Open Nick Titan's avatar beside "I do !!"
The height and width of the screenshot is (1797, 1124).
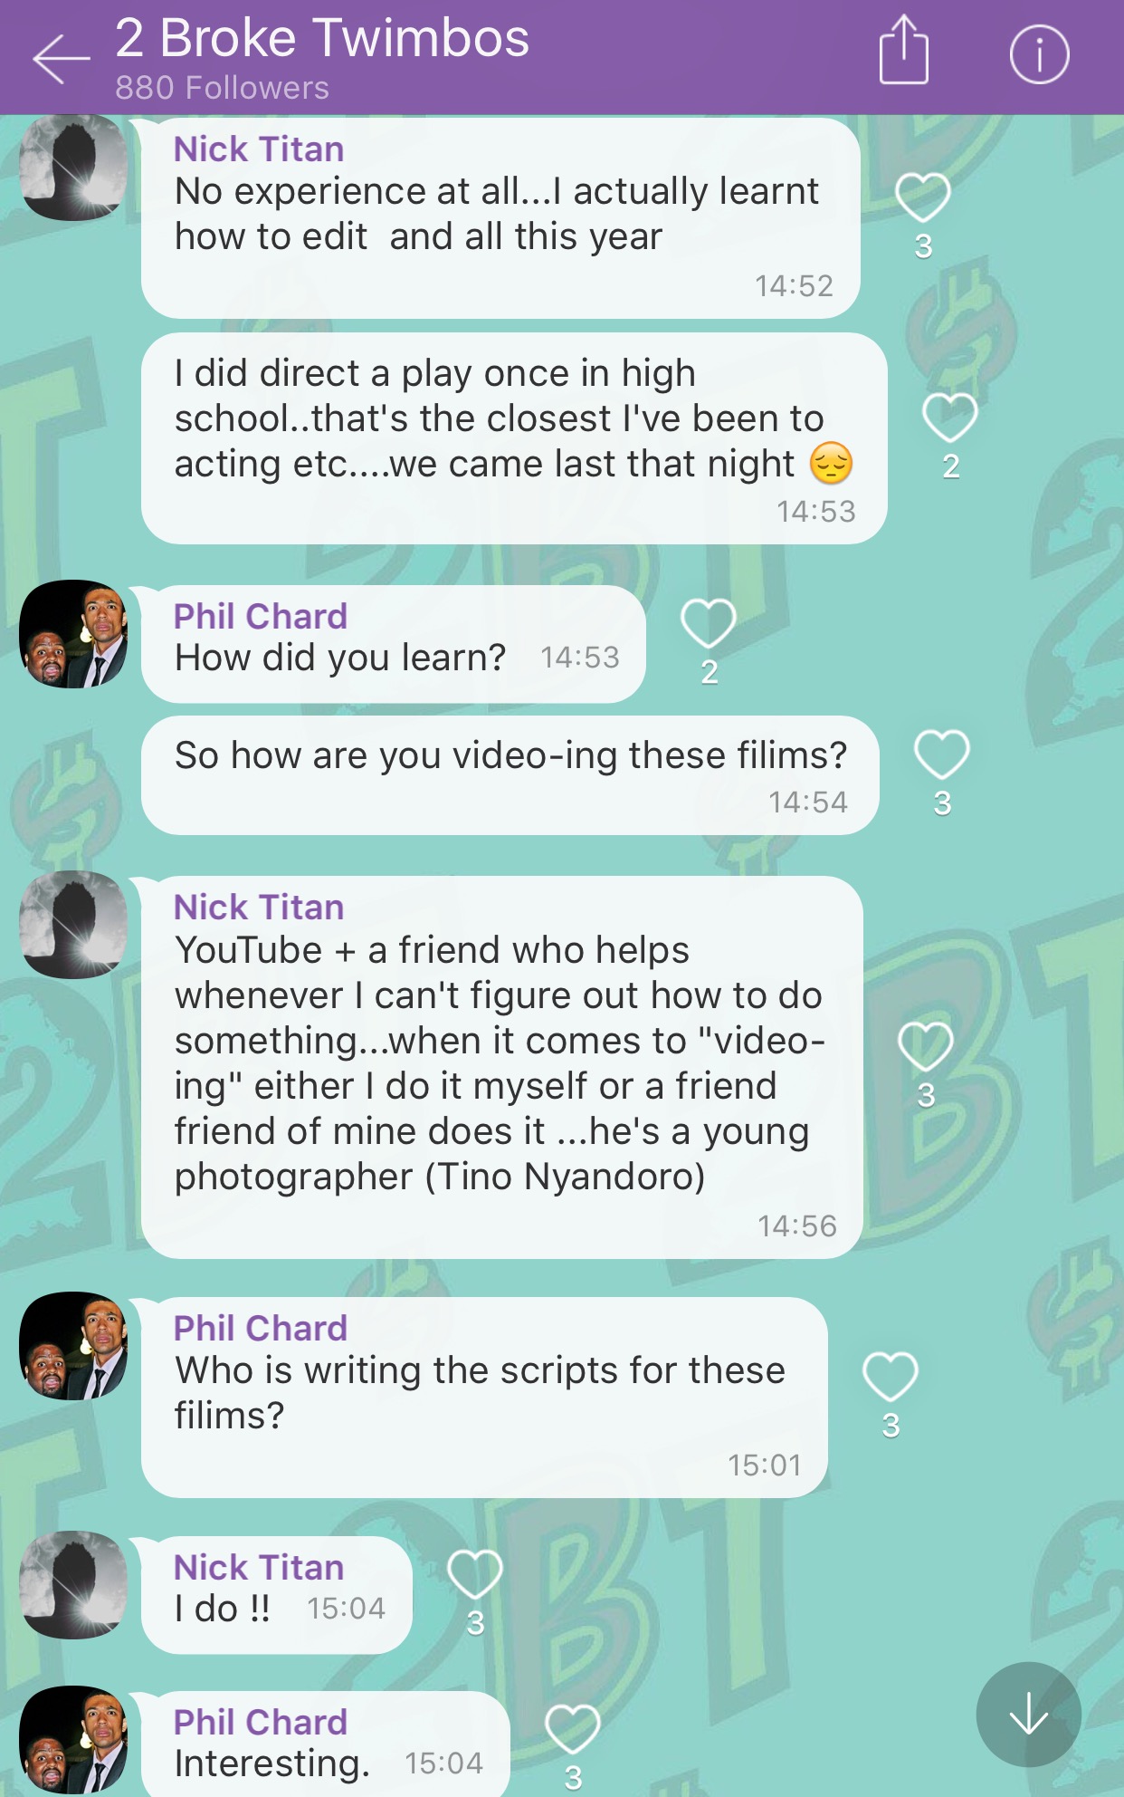click(x=73, y=1585)
